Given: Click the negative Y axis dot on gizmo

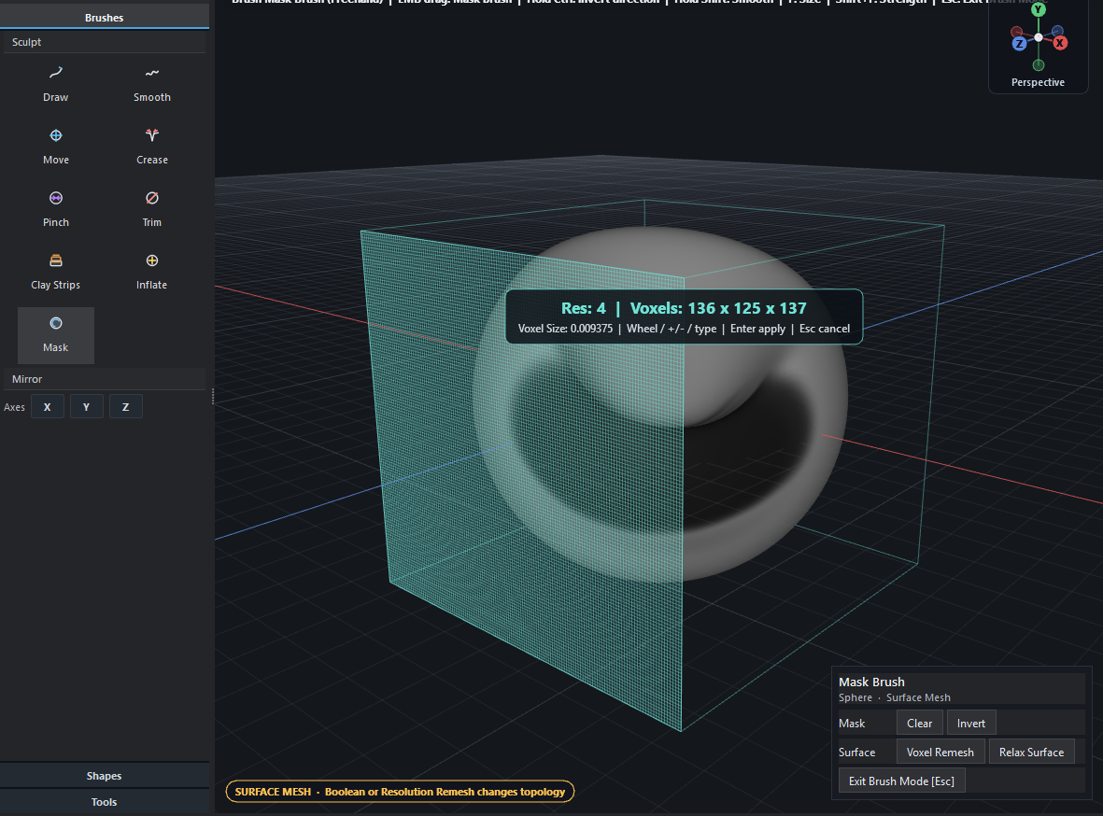Looking at the screenshot, I should tap(1039, 65).
